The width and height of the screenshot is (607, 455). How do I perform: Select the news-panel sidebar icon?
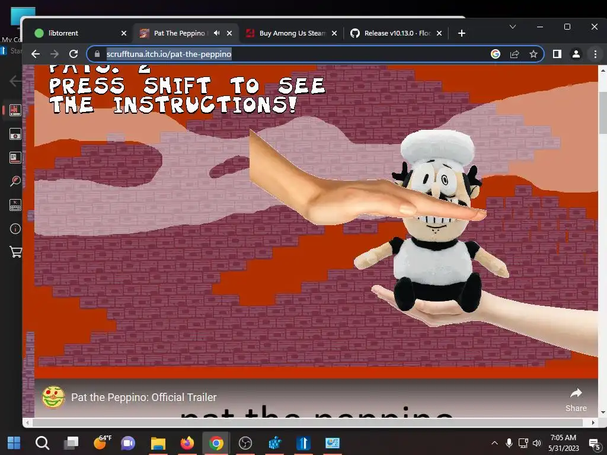tap(15, 158)
